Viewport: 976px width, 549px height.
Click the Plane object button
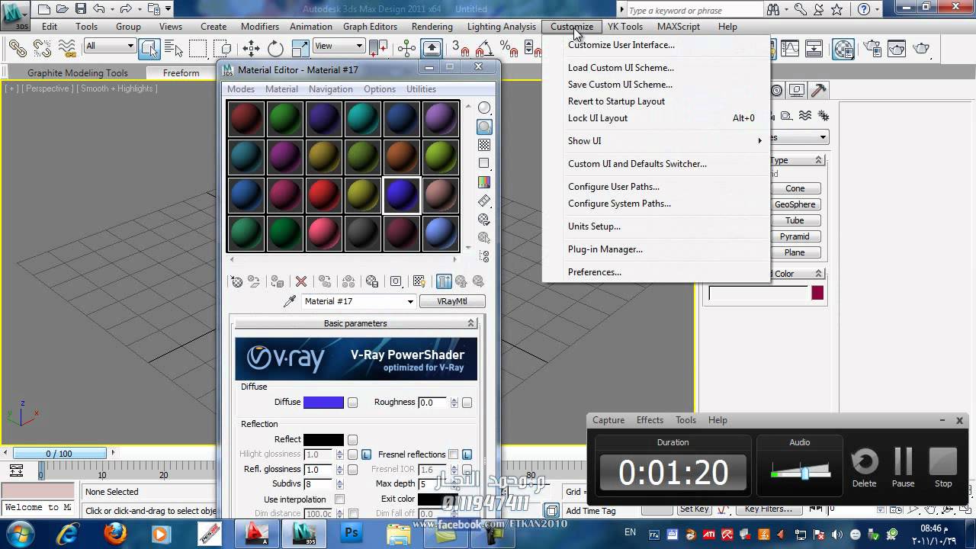(x=795, y=252)
